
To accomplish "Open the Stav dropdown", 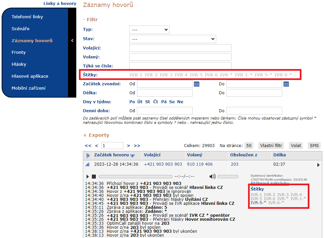I will click(172, 39).
